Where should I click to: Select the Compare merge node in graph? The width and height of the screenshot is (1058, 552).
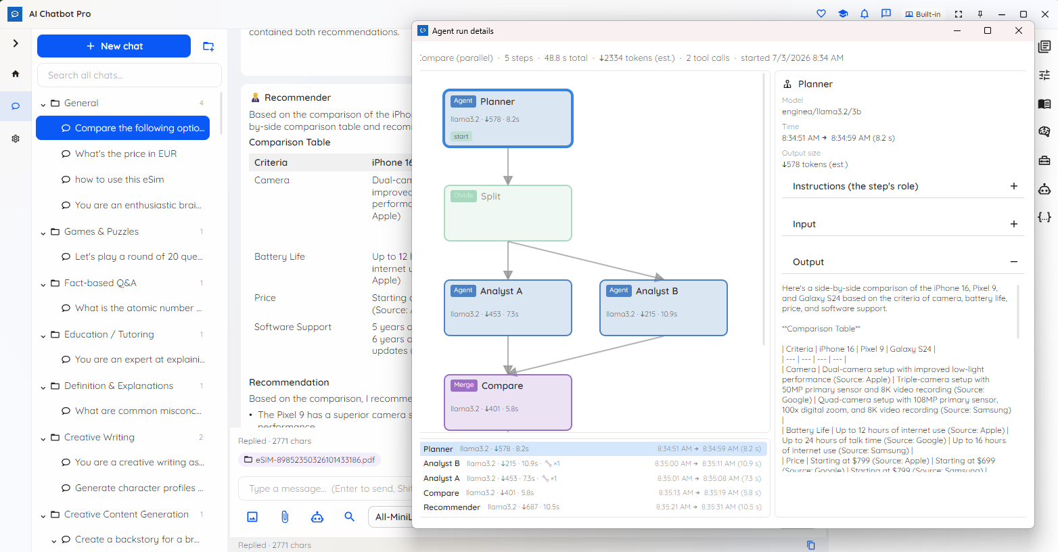pos(508,402)
